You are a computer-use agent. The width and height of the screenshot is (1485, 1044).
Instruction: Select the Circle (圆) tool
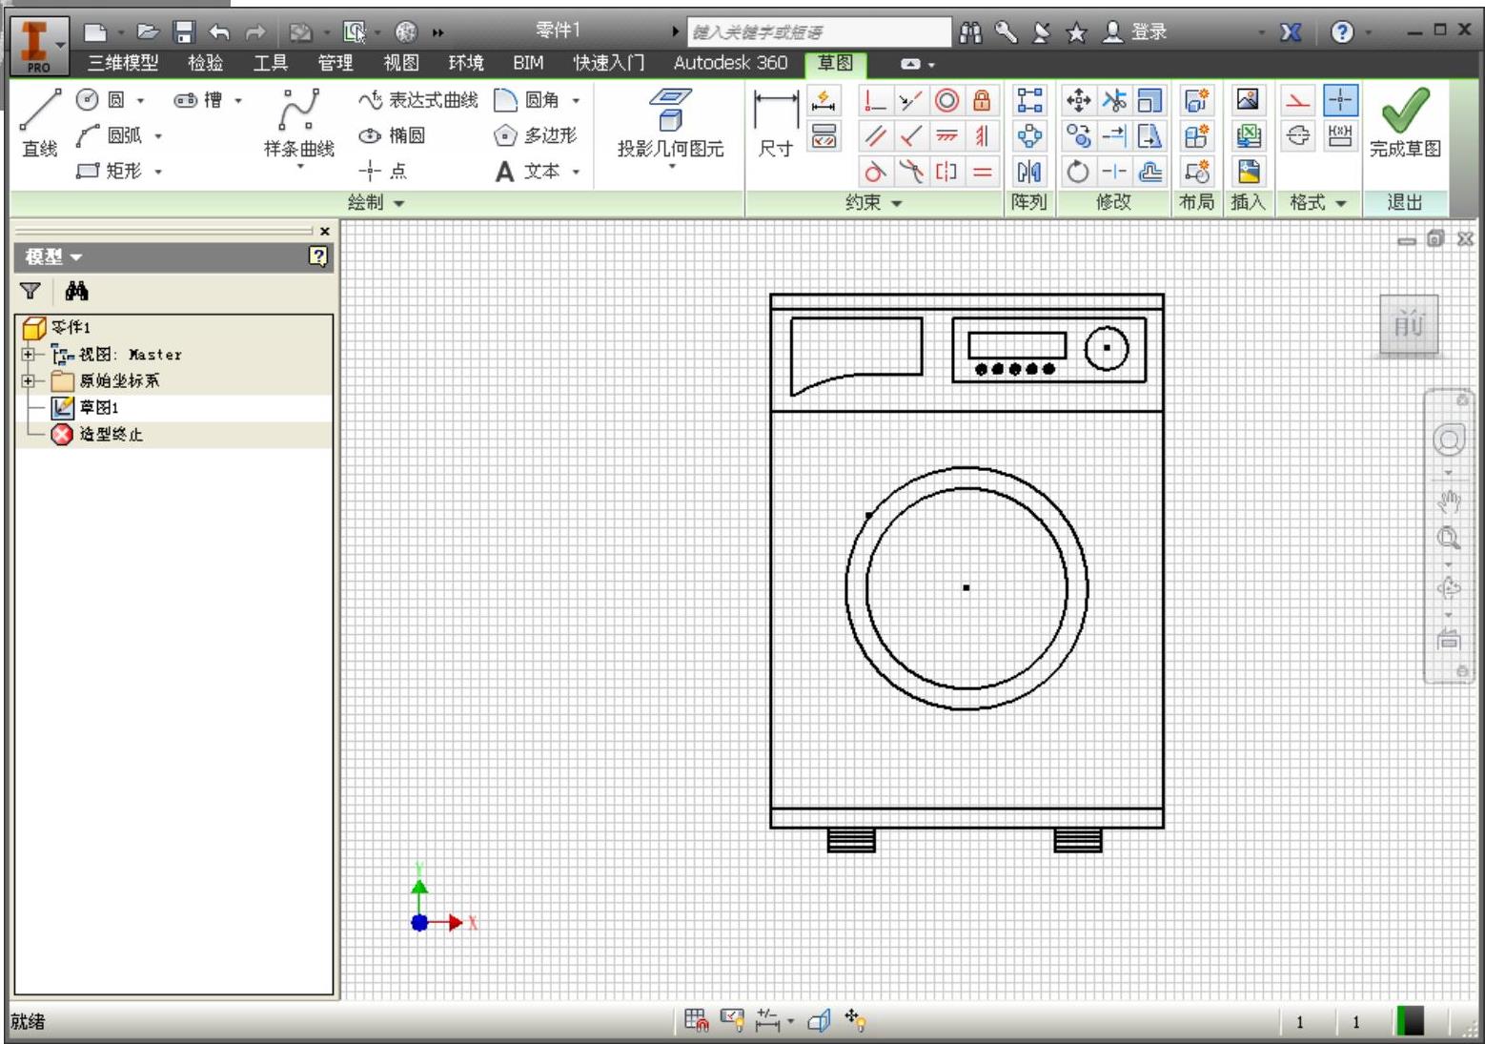pos(101,99)
